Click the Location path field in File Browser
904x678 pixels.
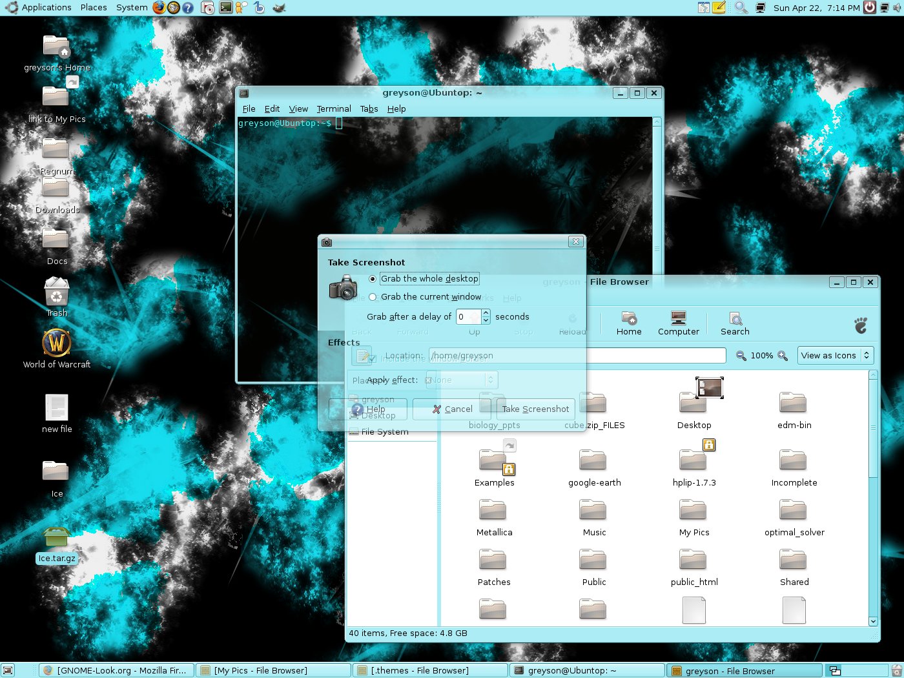577,355
